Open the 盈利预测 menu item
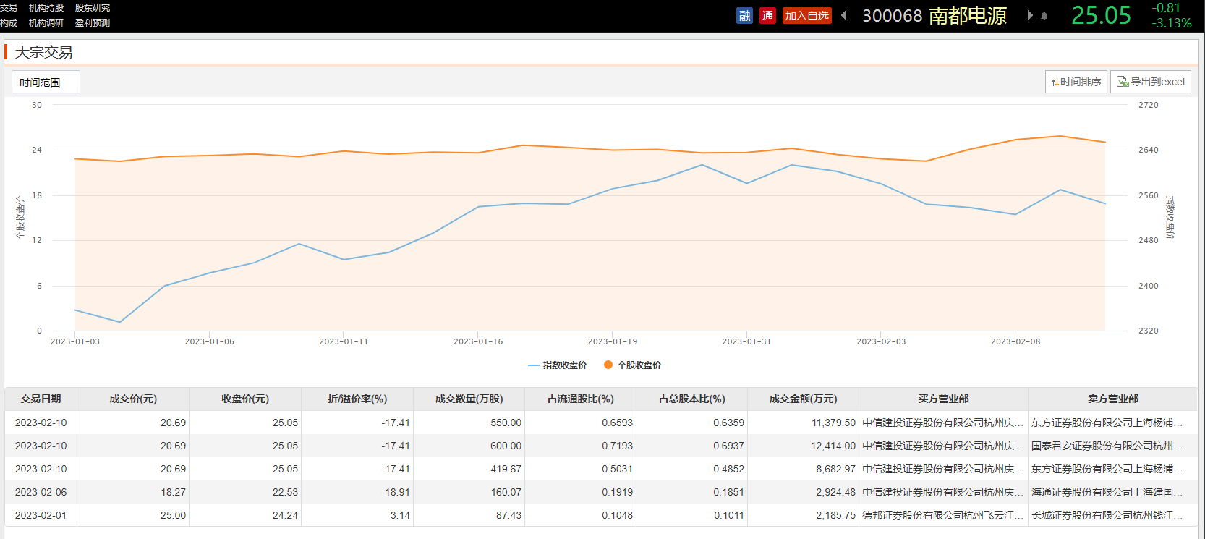 [93, 23]
